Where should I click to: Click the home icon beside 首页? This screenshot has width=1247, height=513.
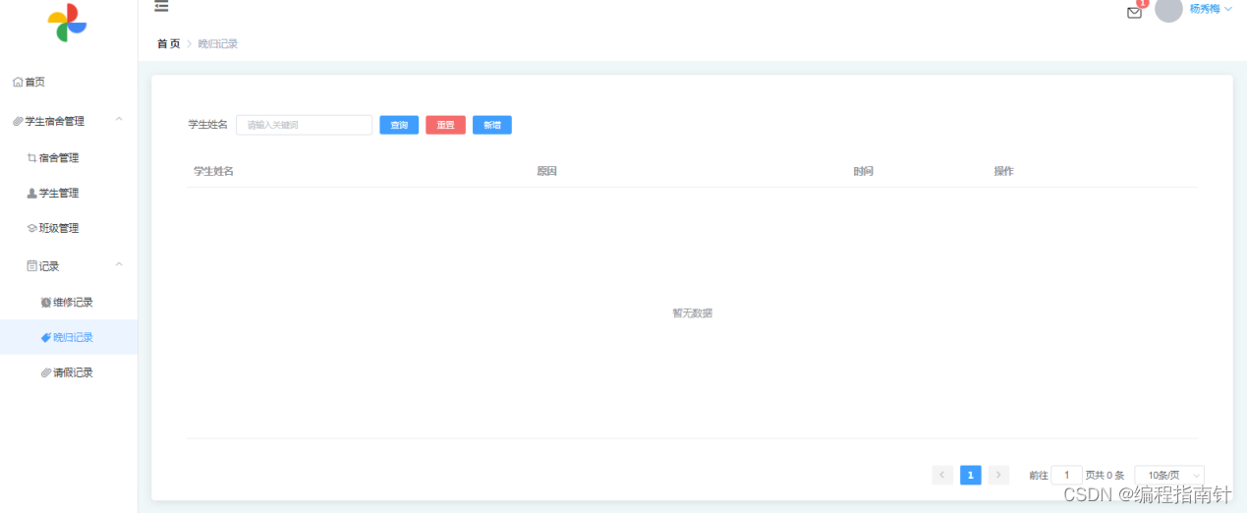[18, 83]
